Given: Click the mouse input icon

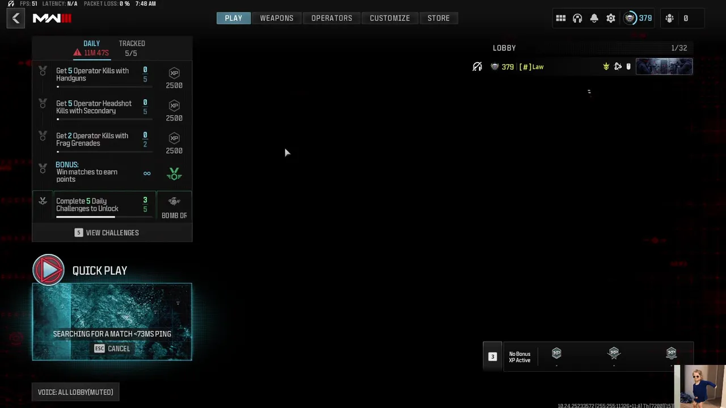Looking at the screenshot, I should coord(628,67).
